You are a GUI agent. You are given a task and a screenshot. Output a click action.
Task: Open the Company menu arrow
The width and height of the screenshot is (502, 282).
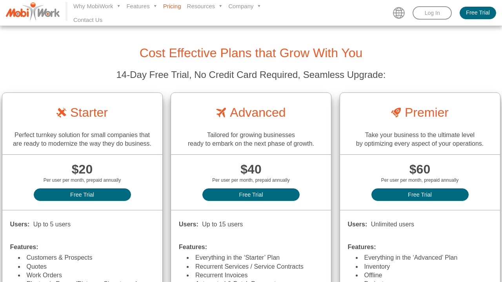point(259,6)
